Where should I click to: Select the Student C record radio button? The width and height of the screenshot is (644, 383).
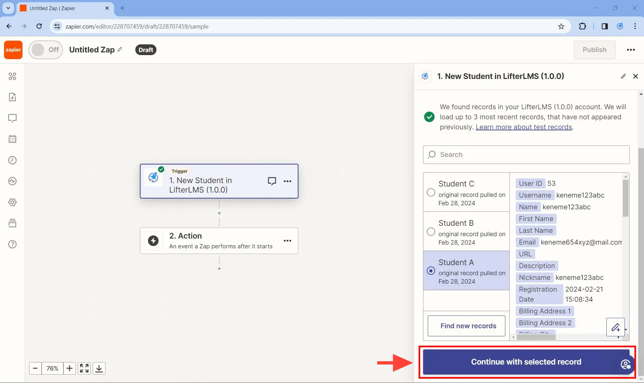tap(431, 192)
